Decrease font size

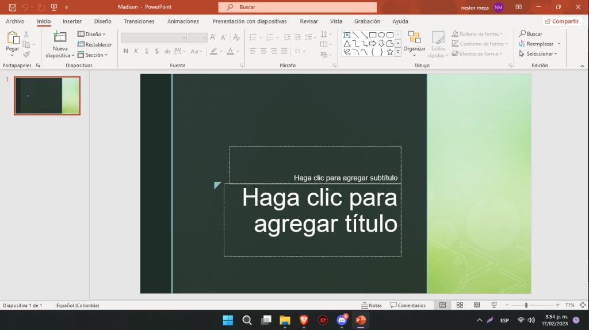point(224,37)
